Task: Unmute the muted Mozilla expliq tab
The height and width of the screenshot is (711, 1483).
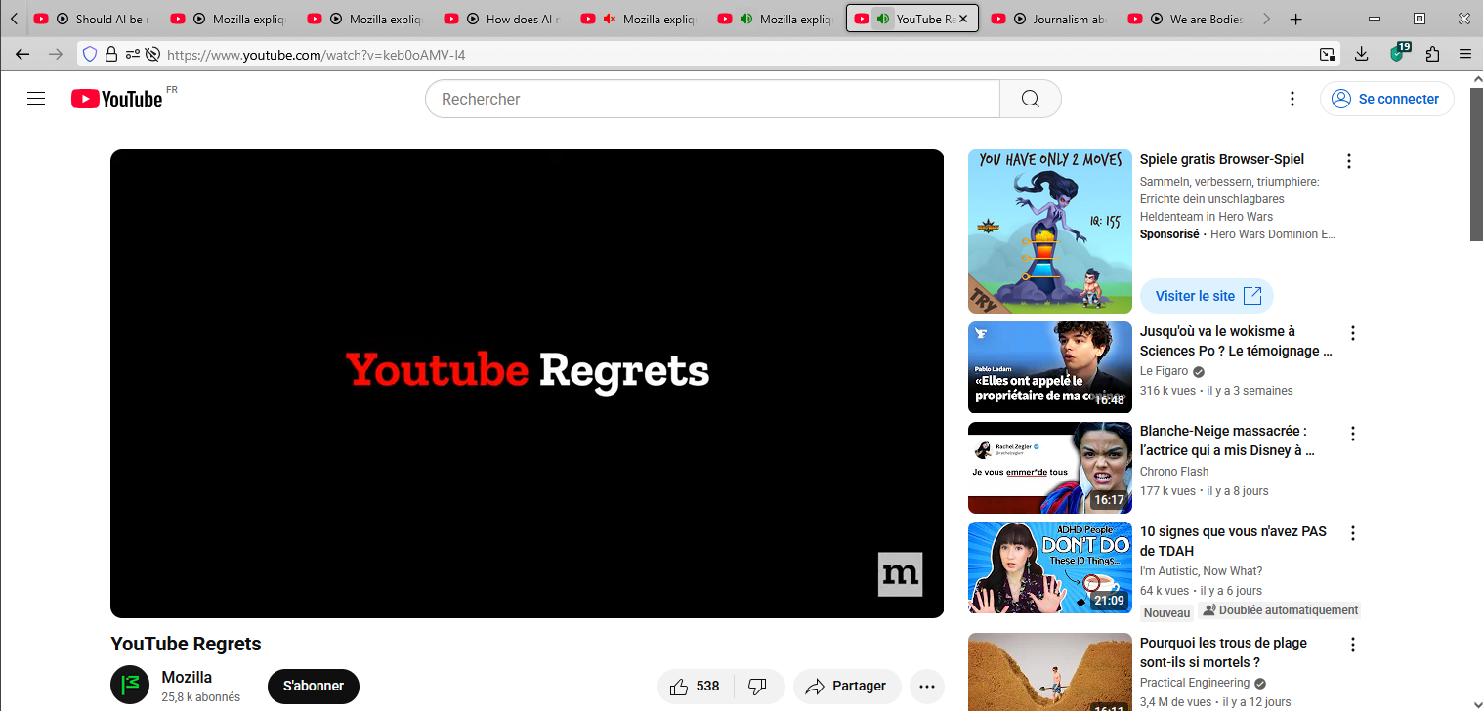Action: tap(610, 19)
